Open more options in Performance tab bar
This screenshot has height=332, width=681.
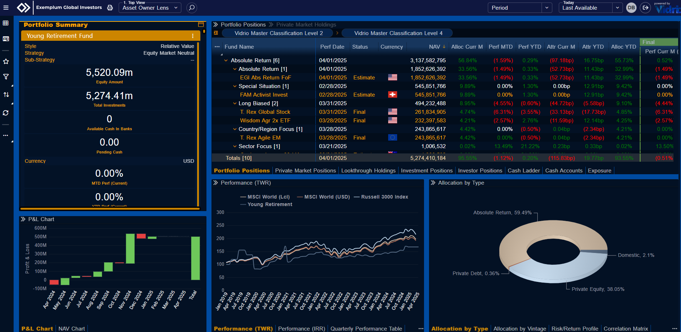click(x=421, y=328)
